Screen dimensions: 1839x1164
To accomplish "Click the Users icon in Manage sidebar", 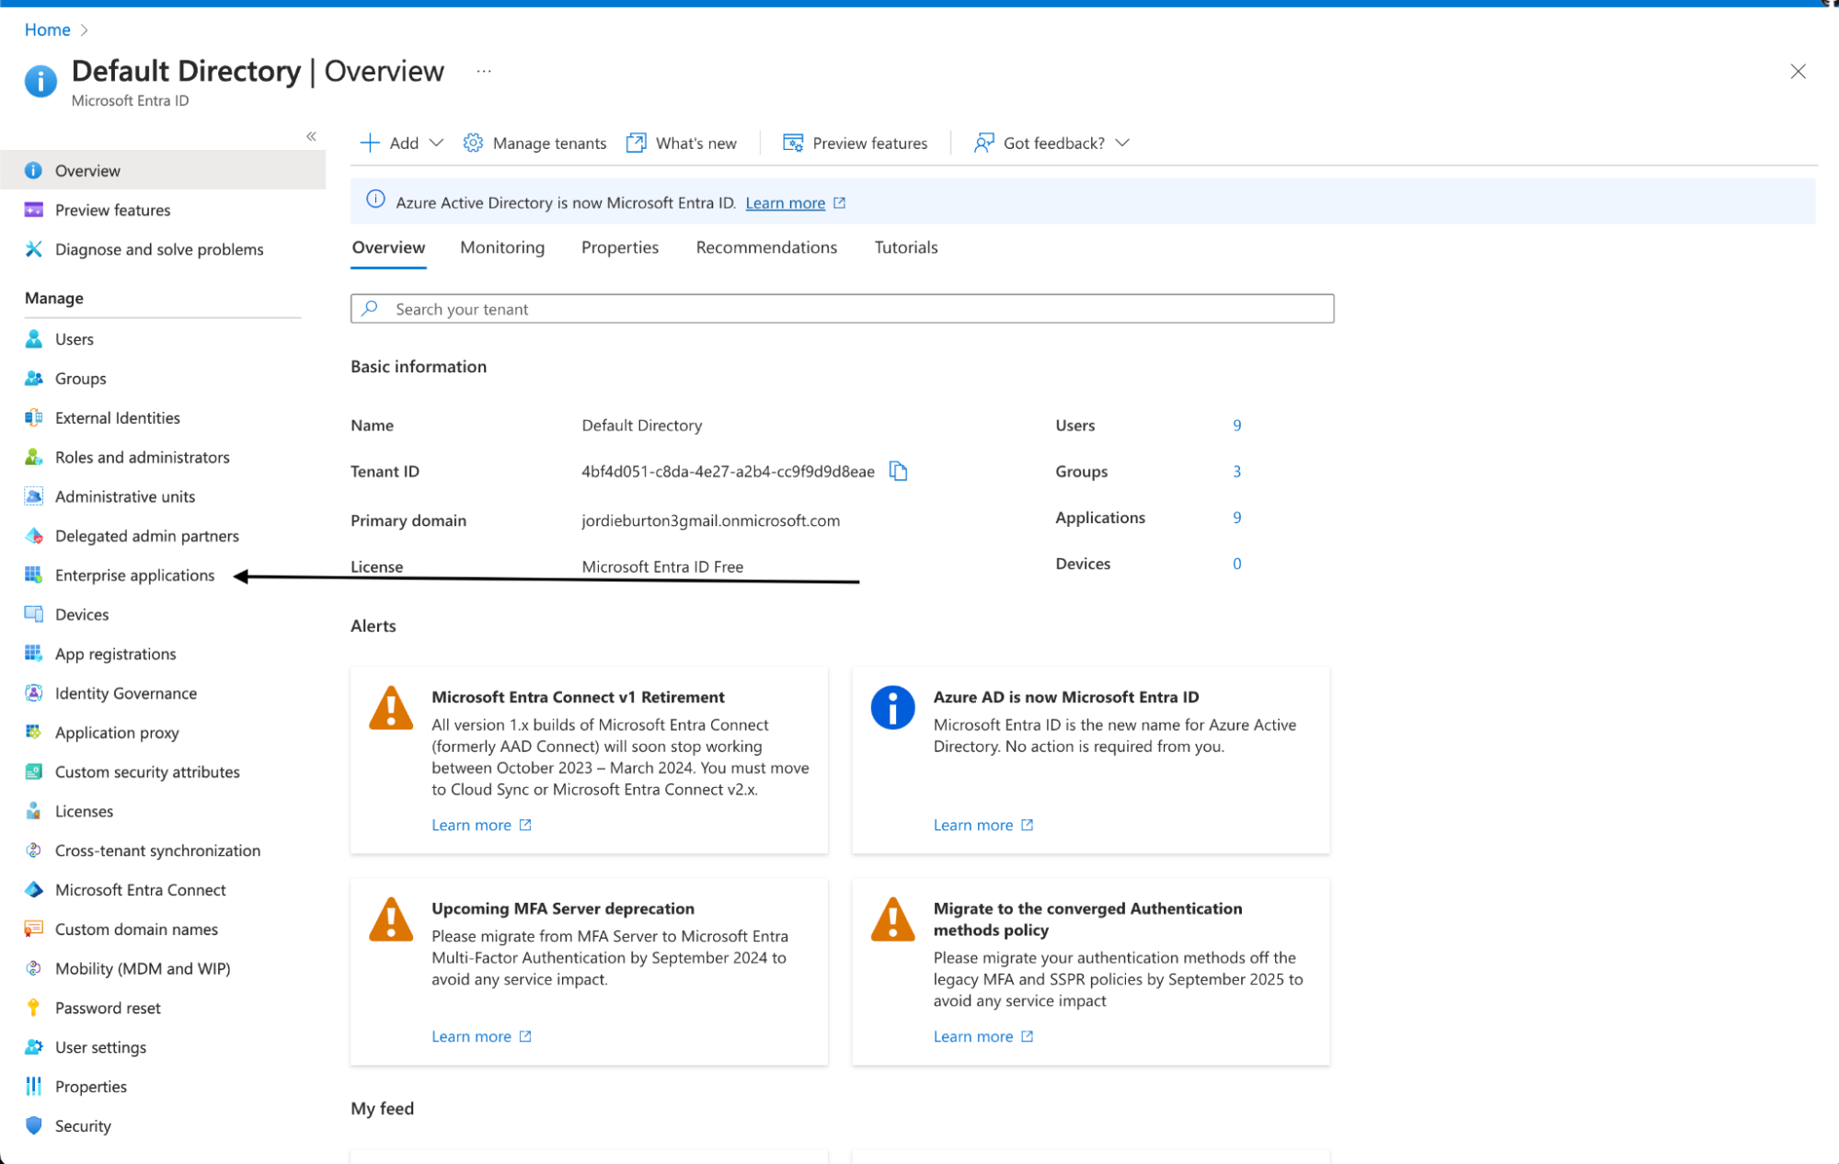I will (x=34, y=339).
